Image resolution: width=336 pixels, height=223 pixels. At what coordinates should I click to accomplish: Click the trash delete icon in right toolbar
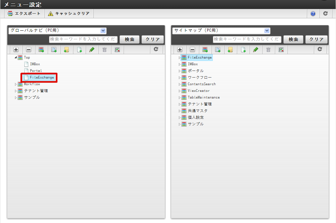click(x=269, y=49)
